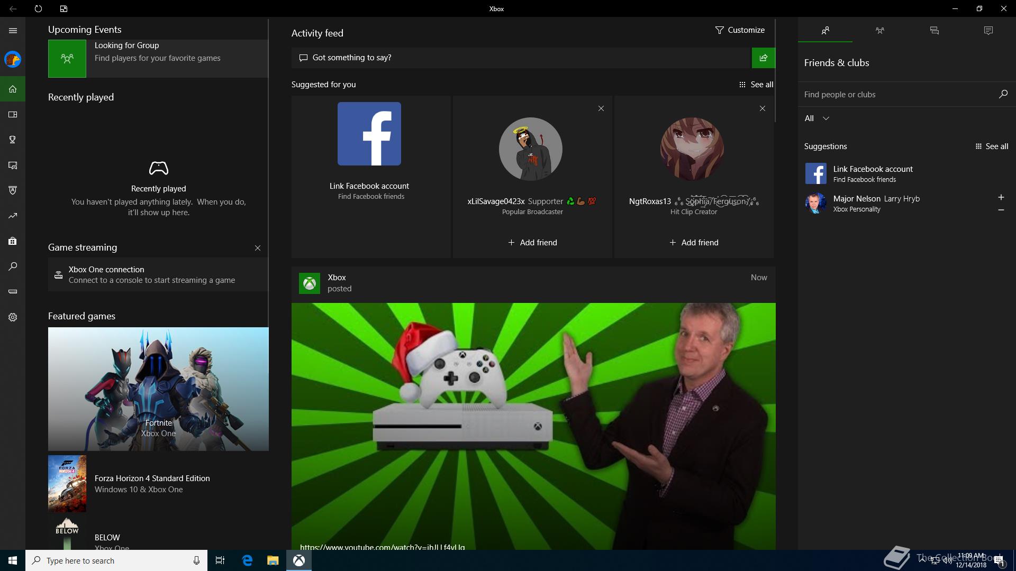Open Trending arrow icon
The image size is (1016, 571).
pos(13,216)
